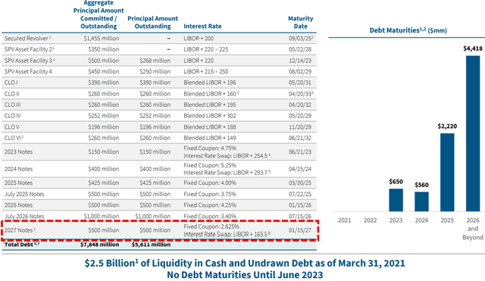Click the CLO I row label
The image size is (485, 281).
pos(11,83)
